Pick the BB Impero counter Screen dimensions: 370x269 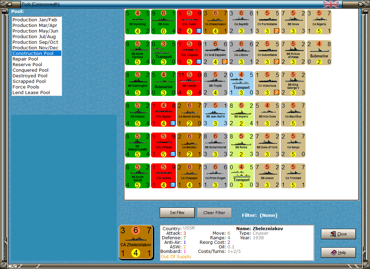pos(241,114)
